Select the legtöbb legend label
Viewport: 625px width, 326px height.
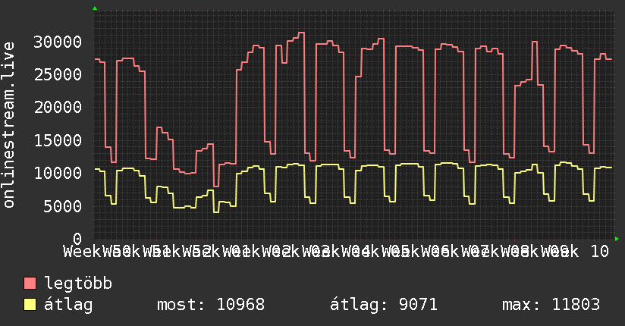pyautogui.click(x=78, y=284)
